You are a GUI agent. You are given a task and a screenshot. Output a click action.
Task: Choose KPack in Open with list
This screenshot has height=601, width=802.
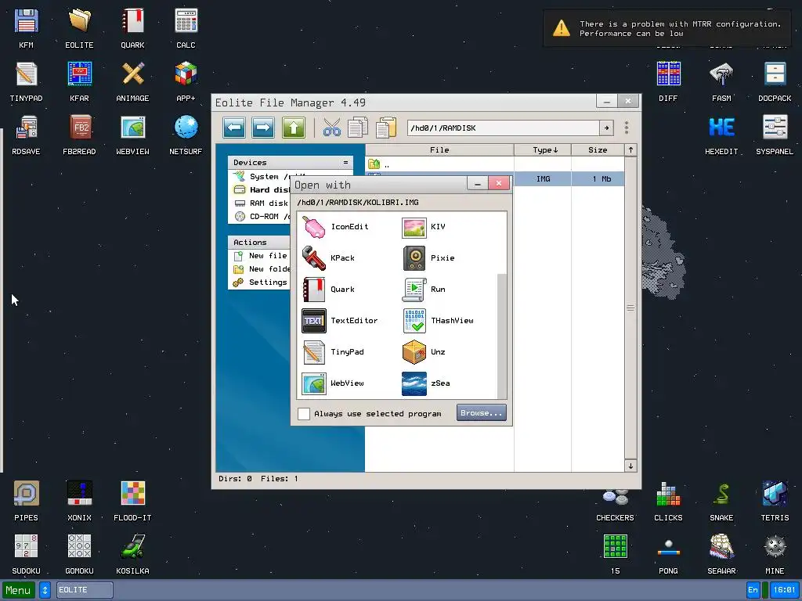click(328, 258)
